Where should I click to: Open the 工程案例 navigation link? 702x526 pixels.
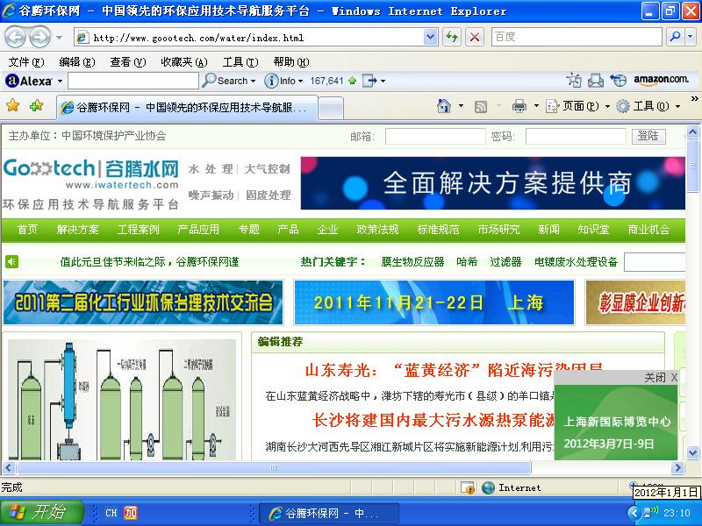pos(138,230)
